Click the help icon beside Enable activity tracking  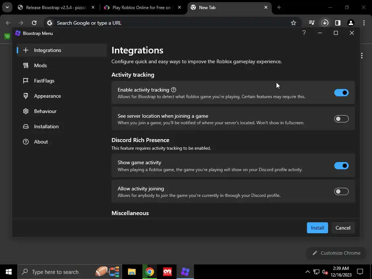pyautogui.click(x=174, y=90)
